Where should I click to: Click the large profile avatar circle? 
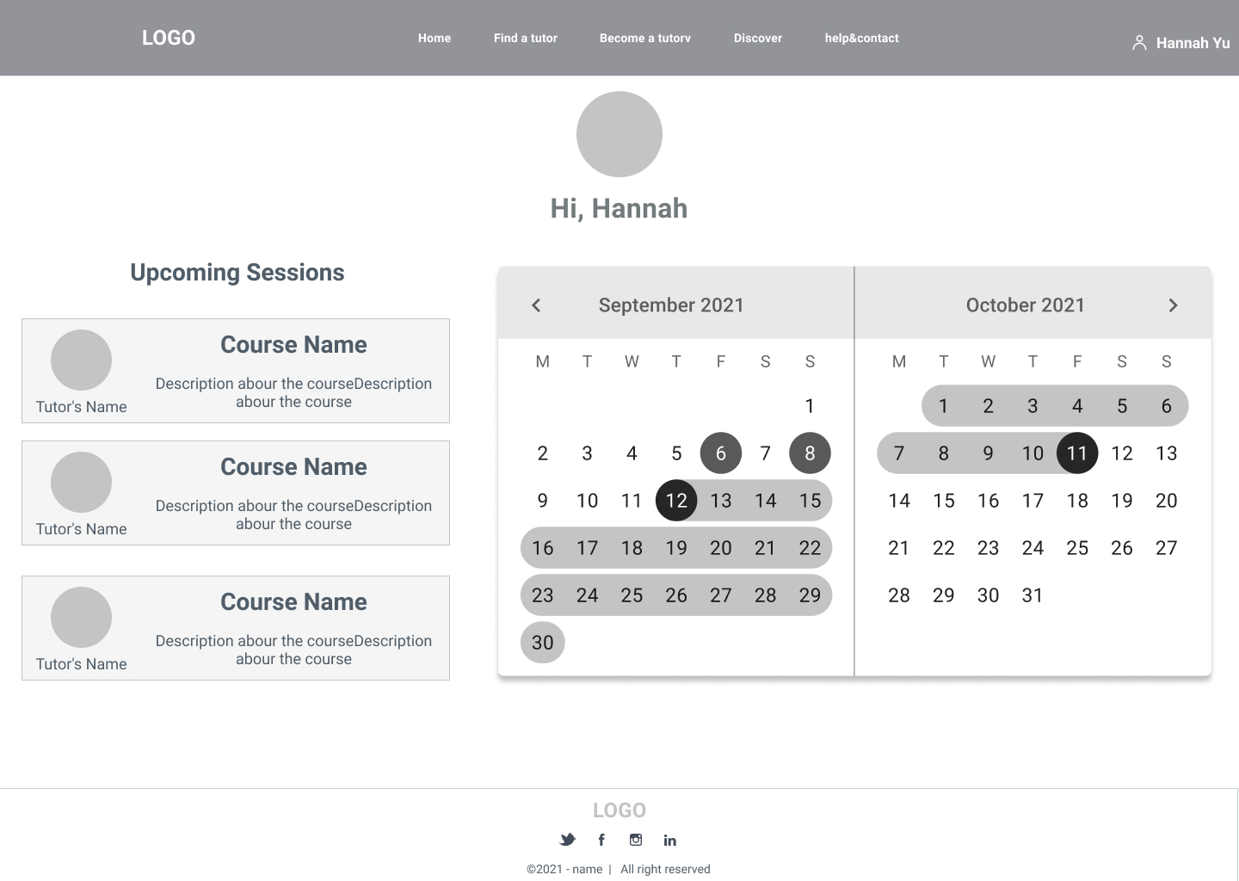(x=619, y=134)
